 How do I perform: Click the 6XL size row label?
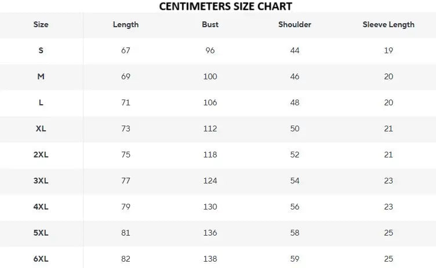click(41, 259)
